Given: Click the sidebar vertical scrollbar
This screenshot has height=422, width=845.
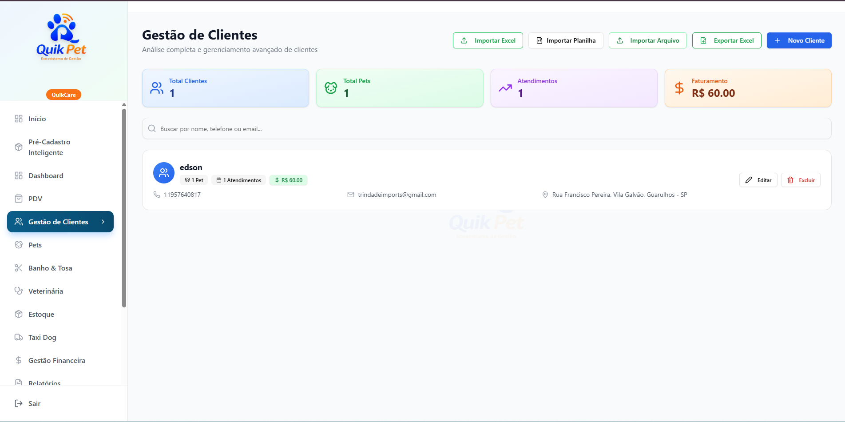Looking at the screenshot, I should [x=124, y=208].
